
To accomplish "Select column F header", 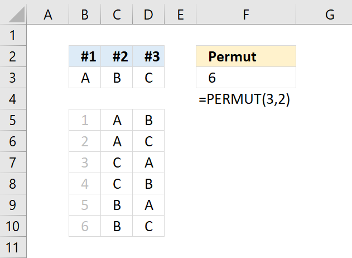I will [x=246, y=15].
